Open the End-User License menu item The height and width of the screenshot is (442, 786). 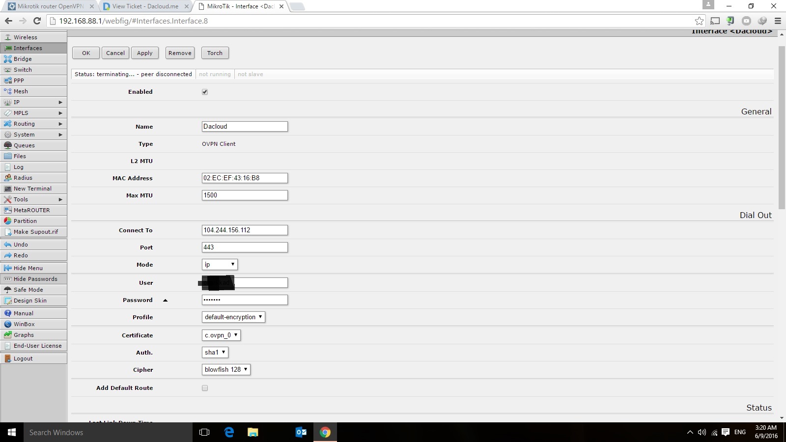pos(33,346)
